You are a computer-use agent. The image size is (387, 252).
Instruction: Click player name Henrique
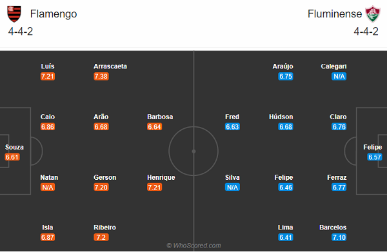[161, 177]
